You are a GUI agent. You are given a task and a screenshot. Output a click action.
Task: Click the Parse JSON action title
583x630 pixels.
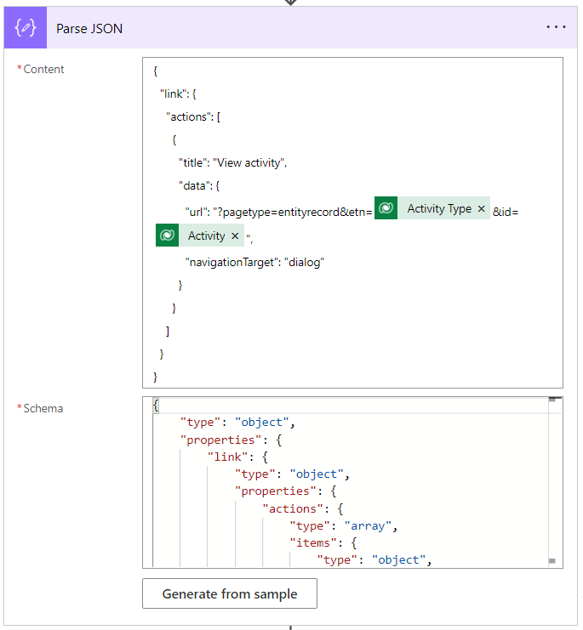tap(89, 29)
